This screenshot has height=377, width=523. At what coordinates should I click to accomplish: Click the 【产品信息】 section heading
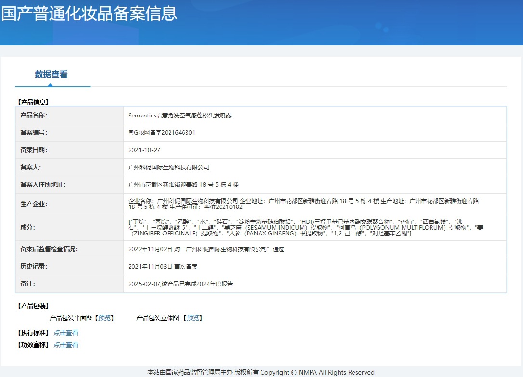click(x=33, y=102)
